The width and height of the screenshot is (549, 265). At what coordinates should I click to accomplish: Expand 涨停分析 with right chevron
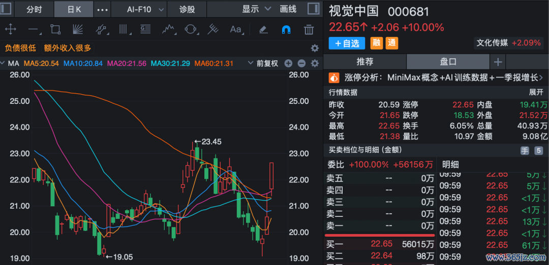click(541, 78)
